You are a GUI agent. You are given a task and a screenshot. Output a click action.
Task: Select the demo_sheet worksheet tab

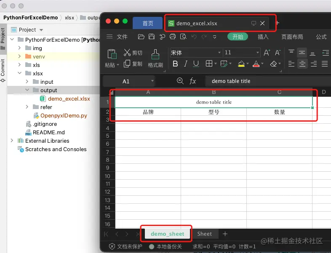coord(168,234)
